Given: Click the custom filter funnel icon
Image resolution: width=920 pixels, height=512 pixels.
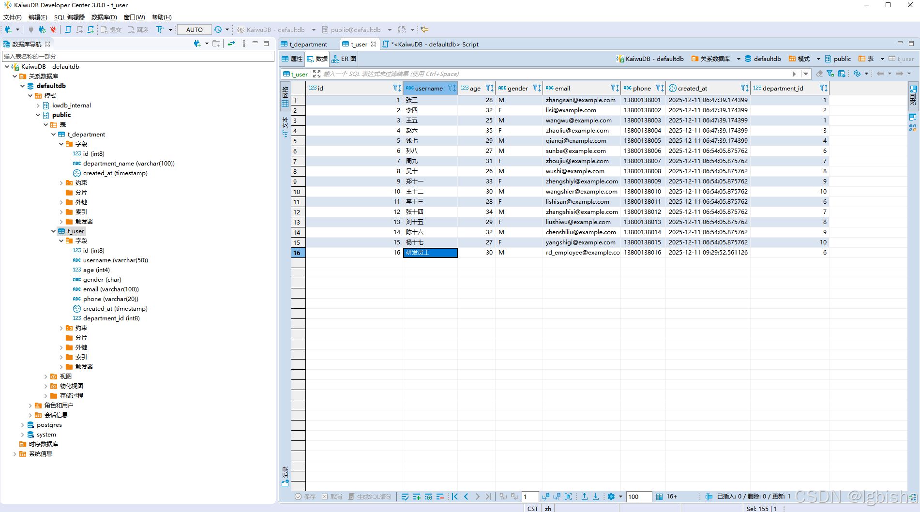Looking at the screenshot, I should click(x=830, y=74).
